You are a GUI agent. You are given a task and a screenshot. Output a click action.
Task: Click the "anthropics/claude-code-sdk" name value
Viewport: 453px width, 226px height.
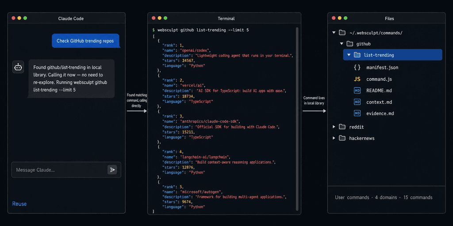click(210, 121)
